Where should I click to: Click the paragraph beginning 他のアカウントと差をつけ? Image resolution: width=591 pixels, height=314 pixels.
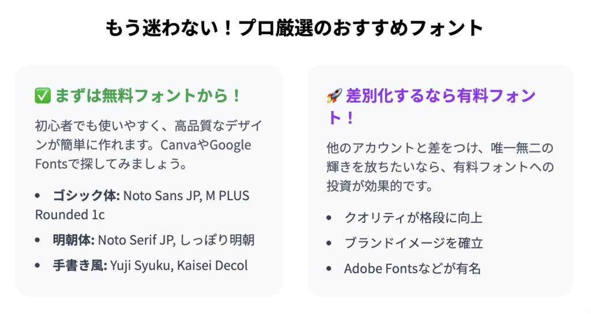pos(440,167)
